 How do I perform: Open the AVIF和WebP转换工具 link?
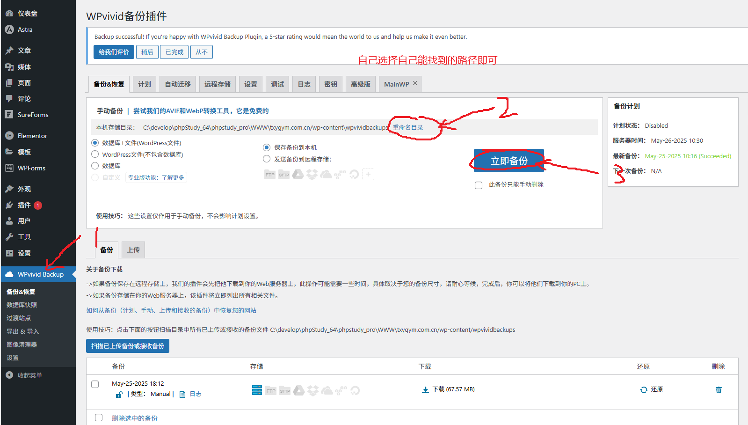201,111
